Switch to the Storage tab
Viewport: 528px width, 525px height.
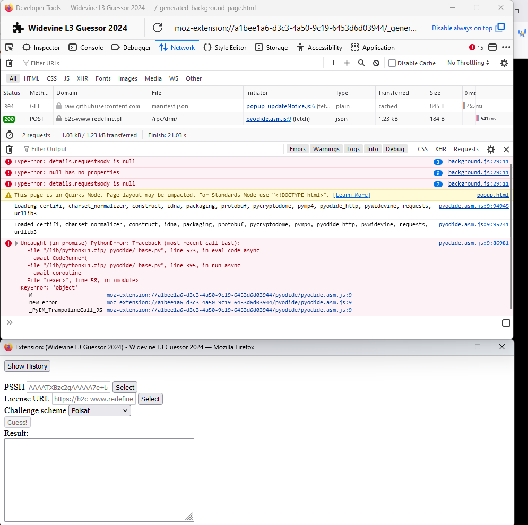pyautogui.click(x=271, y=47)
